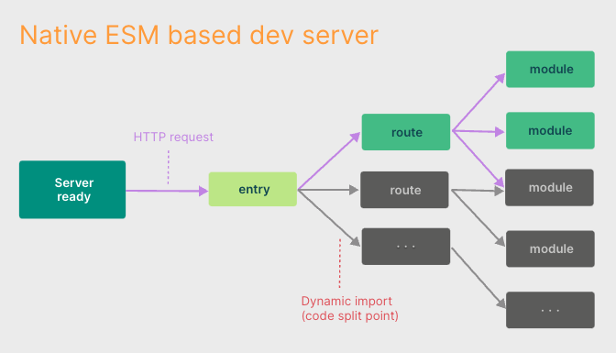Select the lower gray module box

tap(550, 248)
